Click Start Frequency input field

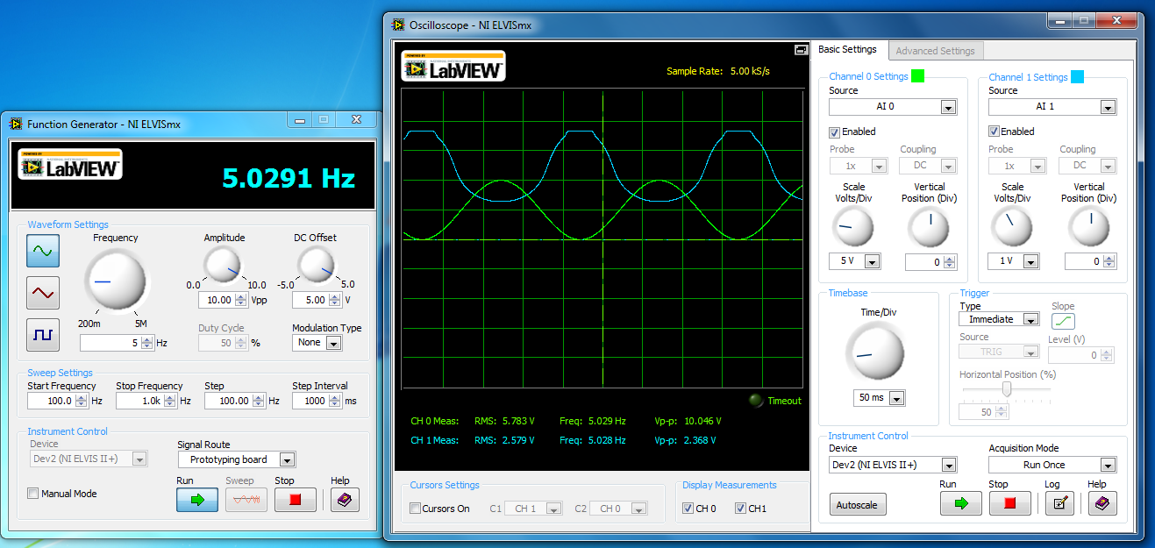[x=51, y=401]
